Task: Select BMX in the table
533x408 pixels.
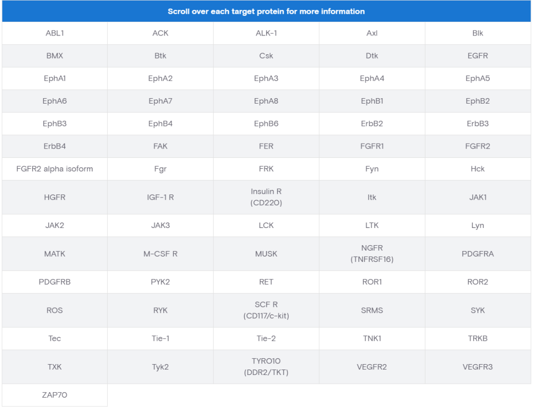Action: tap(55, 56)
